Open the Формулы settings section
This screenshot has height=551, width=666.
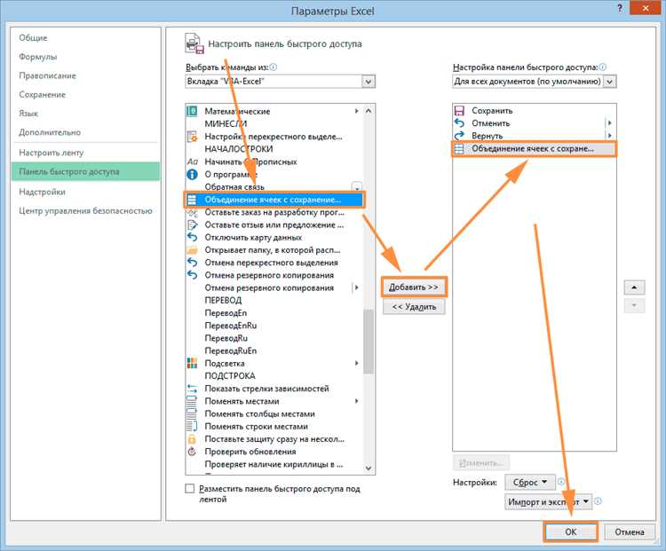click(x=38, y=57)
